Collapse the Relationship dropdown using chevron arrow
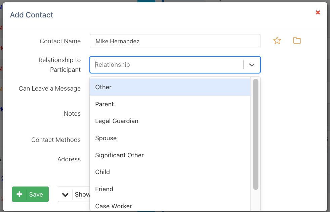This screenshot has height=212, width=330. [252, 65]
